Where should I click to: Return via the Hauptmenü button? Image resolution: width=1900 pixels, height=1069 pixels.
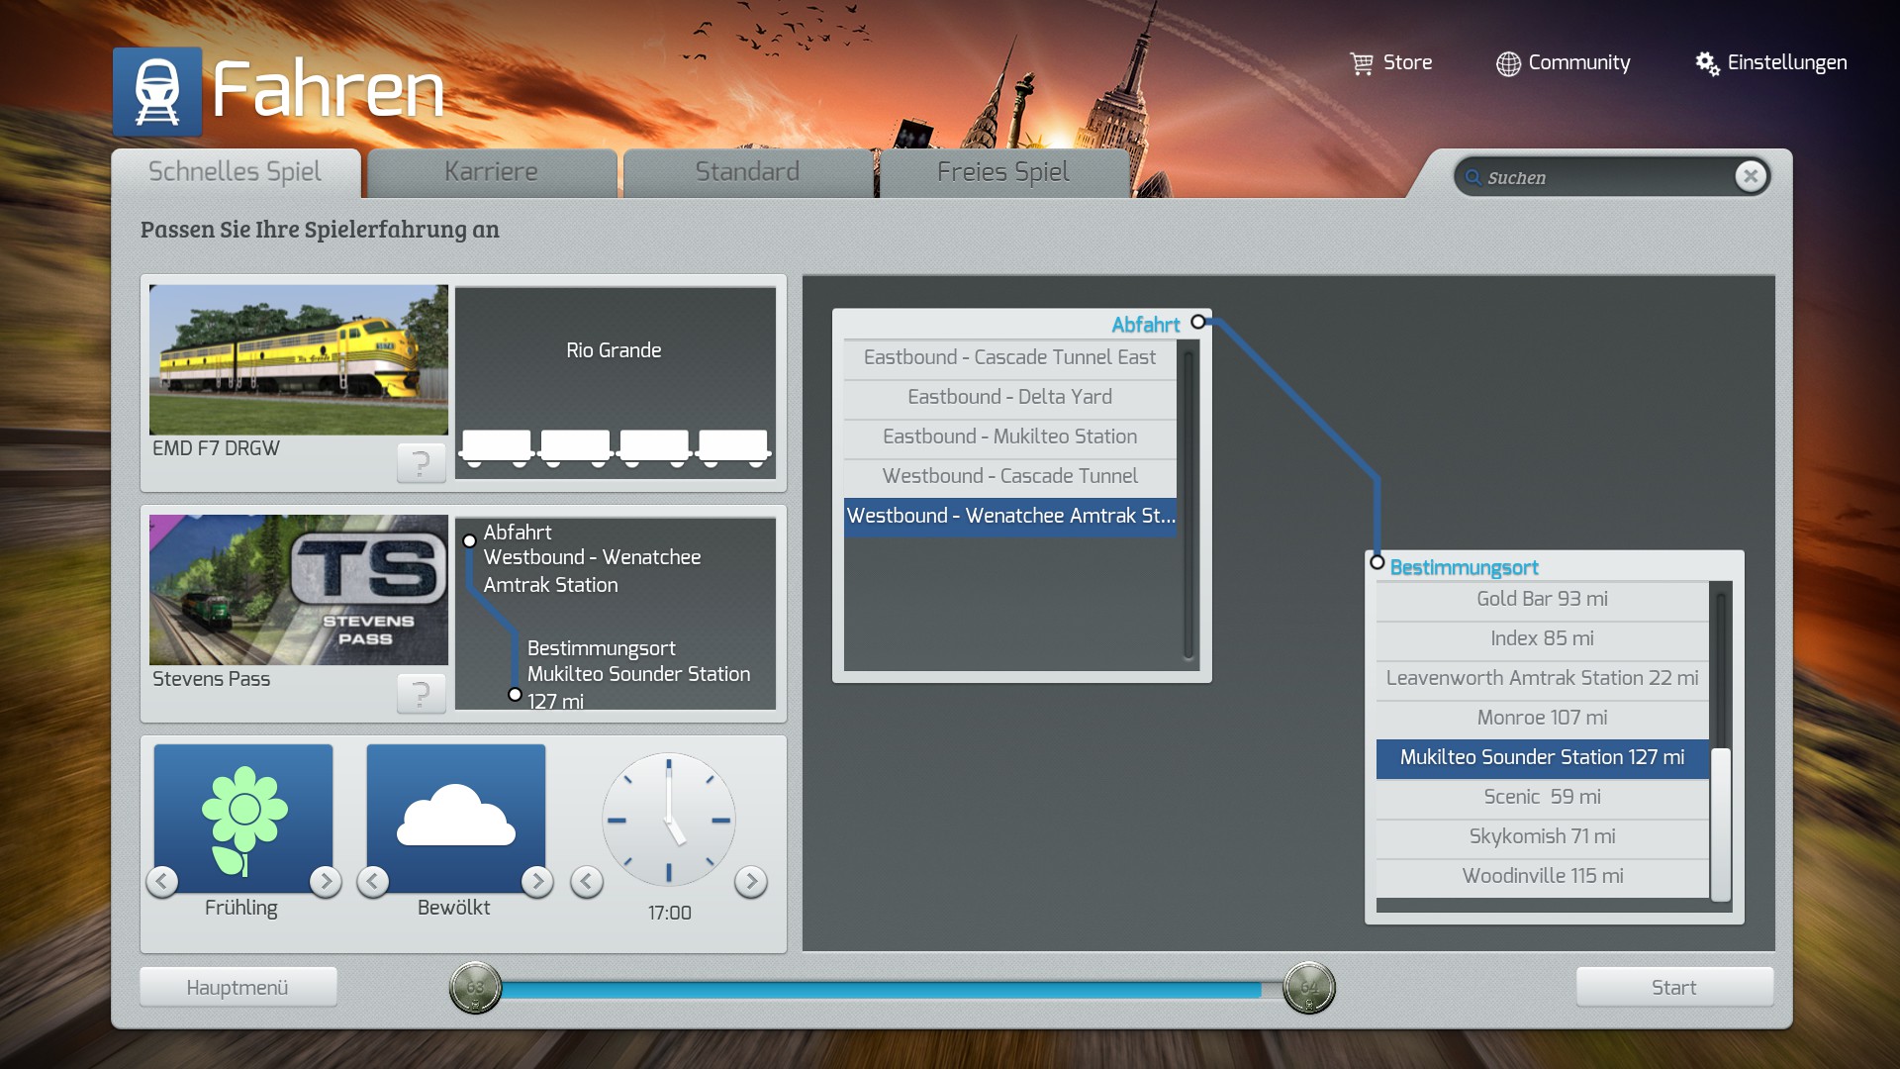(237, 987)
